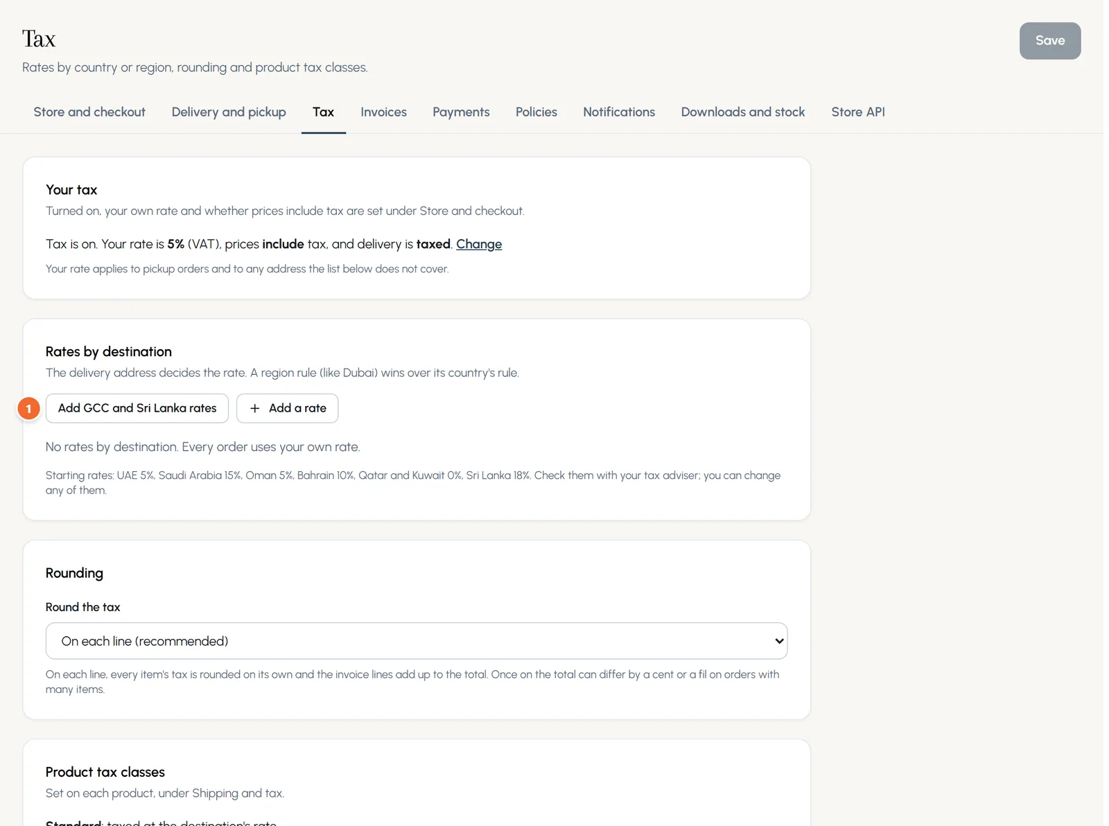
Task: Click 'On each line, every item's tax' help text
Action: tap(412, 682)
